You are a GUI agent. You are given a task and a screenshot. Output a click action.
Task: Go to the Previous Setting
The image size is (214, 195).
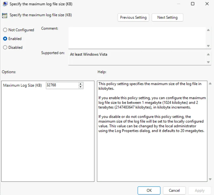[133, 17]
